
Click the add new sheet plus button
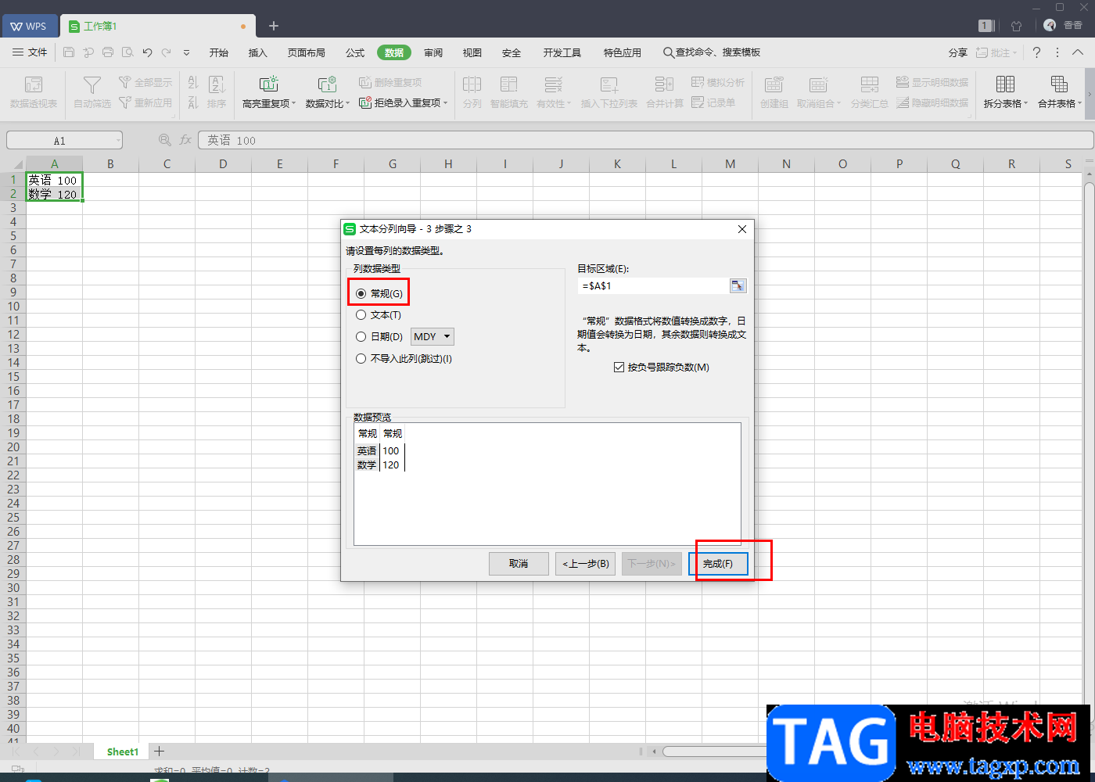159,751
